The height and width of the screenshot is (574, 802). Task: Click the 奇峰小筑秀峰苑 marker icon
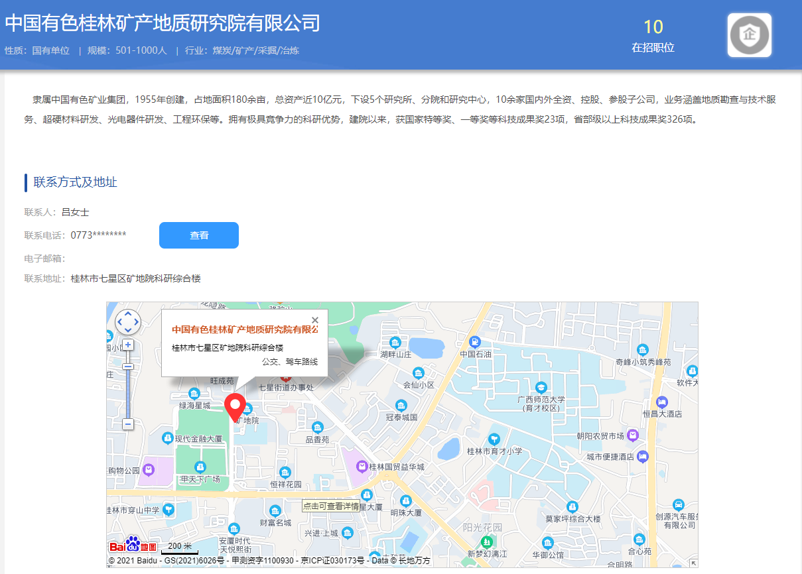pos(642,350)
